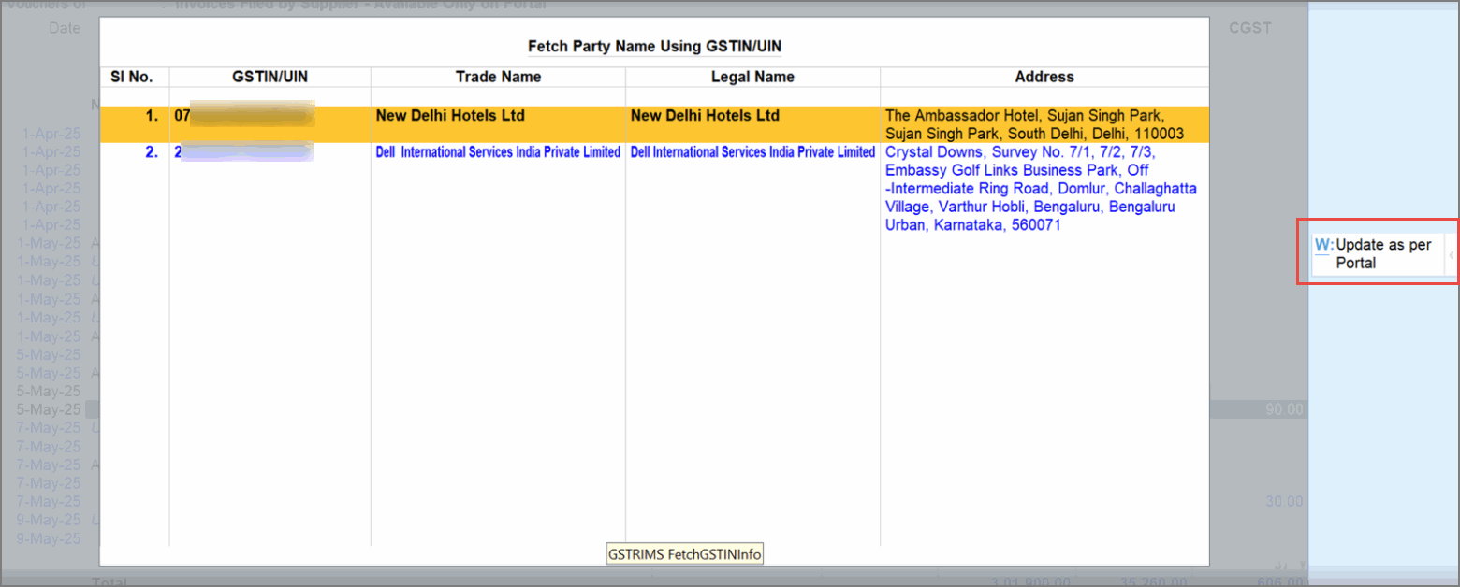
Task: Click CGST column header in background window
Action: (x=1249, y=28)
